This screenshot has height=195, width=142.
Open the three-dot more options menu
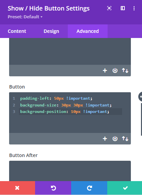(x=134, y=8)
